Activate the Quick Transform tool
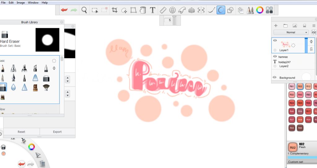The width and height of the screenshot is (317, 168). click(x=124, y=10)
